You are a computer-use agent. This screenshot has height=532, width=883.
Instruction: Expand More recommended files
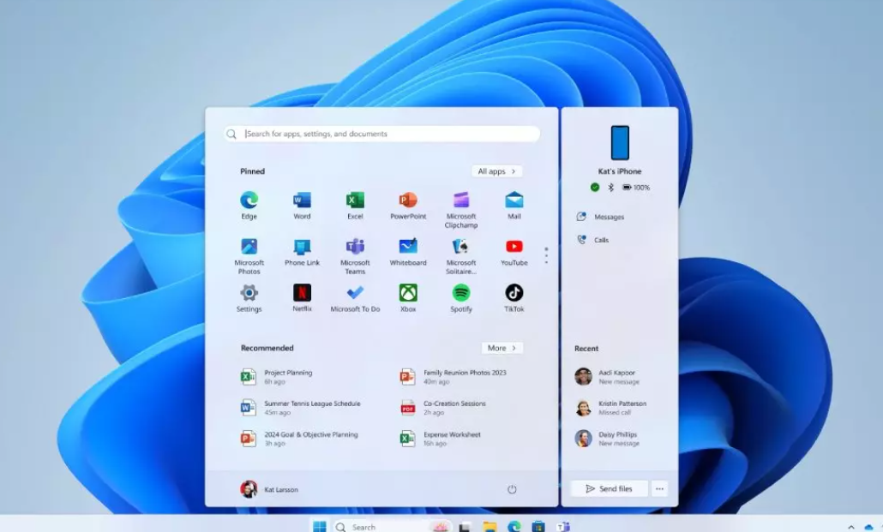point(502,348)
